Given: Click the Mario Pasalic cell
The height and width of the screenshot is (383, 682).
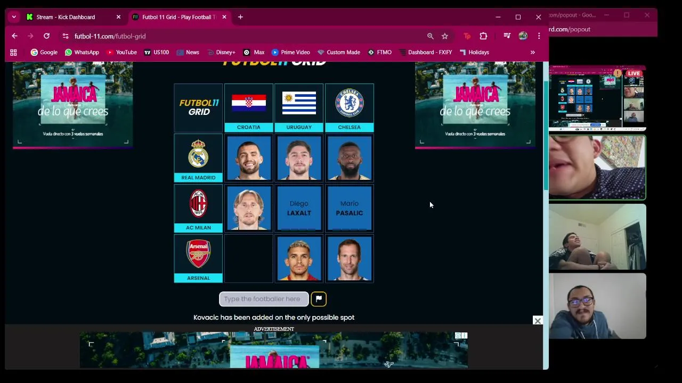Looking at the screenshot, I should tap(349, 209).
